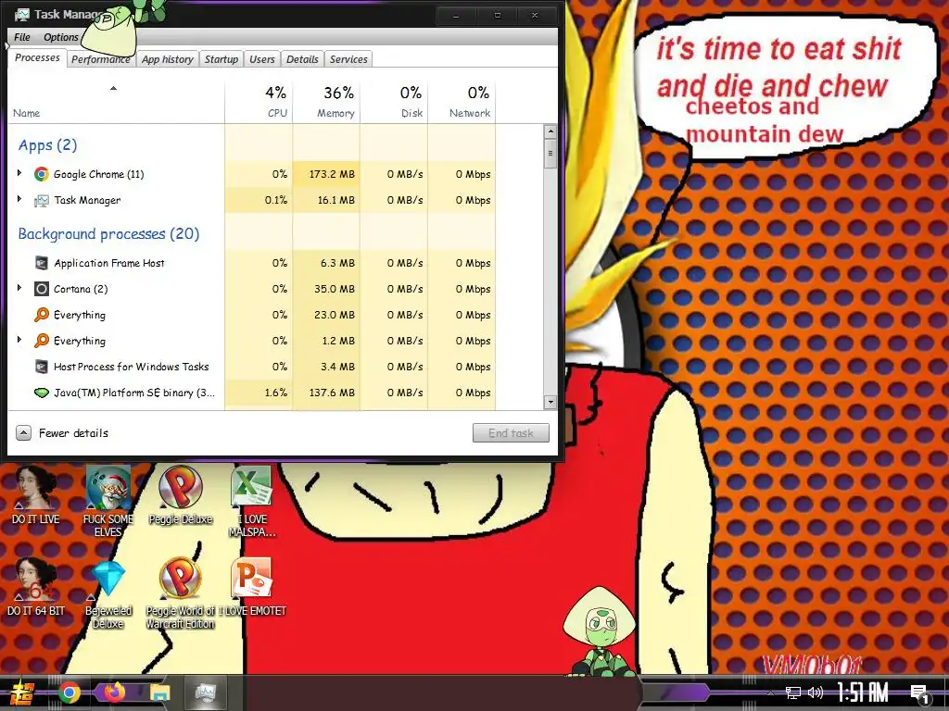The width and height of the screenshot is (949, 711).
Task: Open Firefox from the taskbar
Action: (114, 692)
